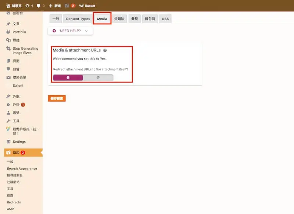Click the Appearance paintbrush icon
This screenshot has height=214, width=294.
[x=8, y=96]
